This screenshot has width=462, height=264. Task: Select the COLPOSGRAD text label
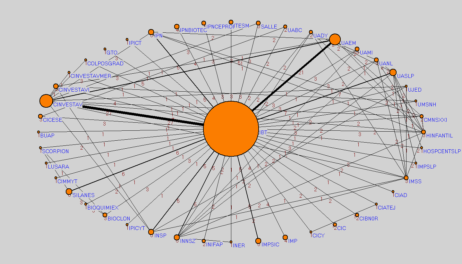click(x=106, y=63)
